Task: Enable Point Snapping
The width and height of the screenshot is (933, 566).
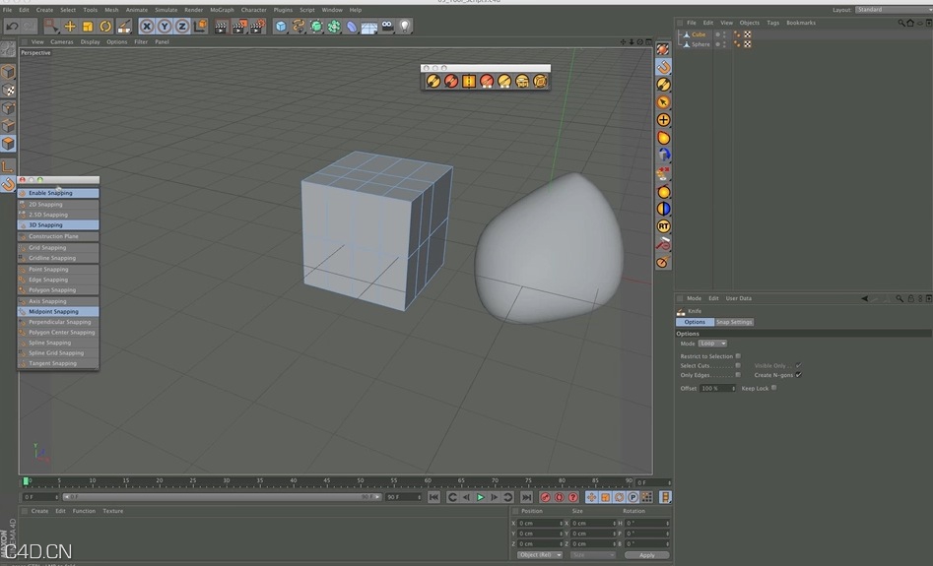Action: pos(58,269)
